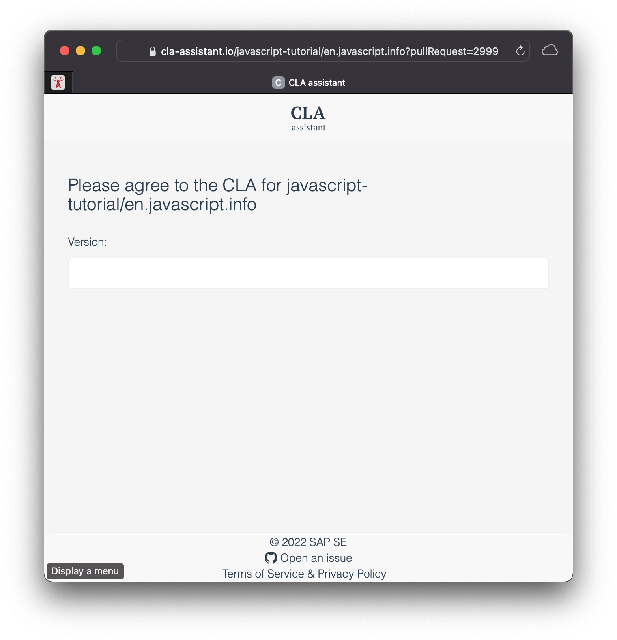Maximize the window with the green button

pos(96,51)
